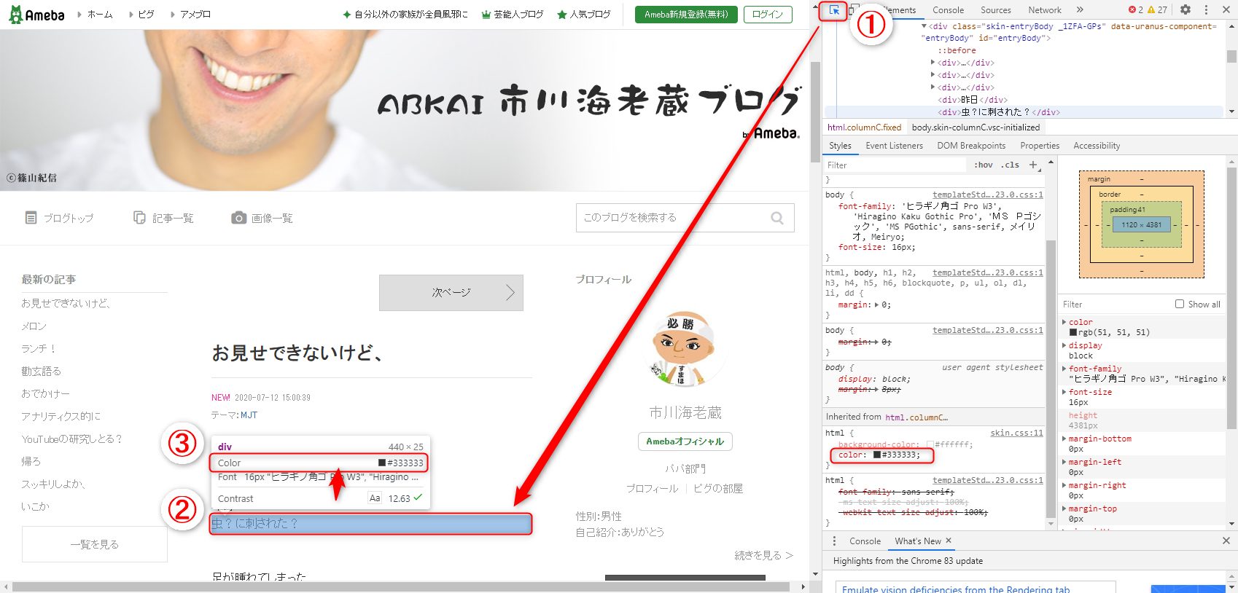Open the Properties pane tab

click(x=1040, y=146)
